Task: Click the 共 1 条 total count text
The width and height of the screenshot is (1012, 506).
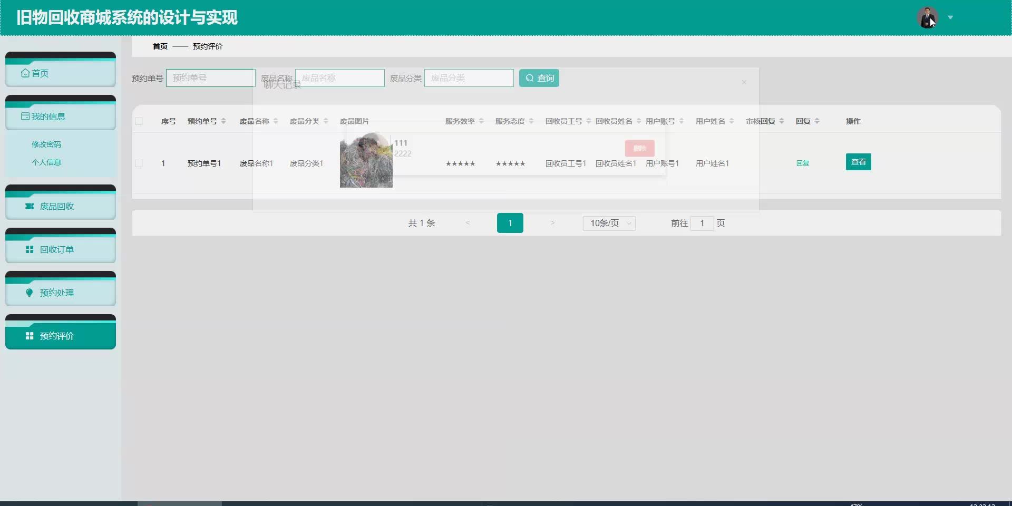Action: (x=422, y=223)
